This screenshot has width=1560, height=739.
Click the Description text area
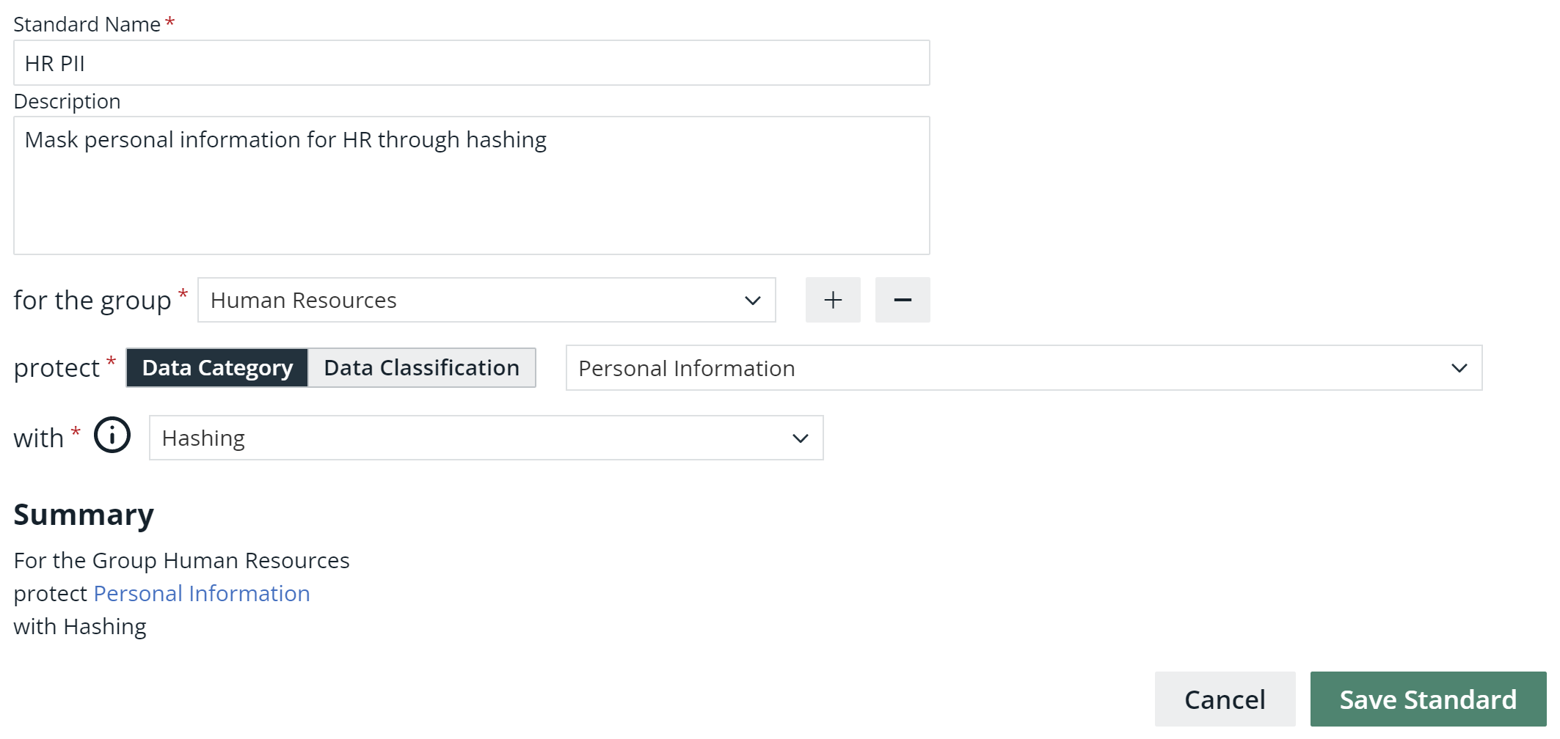(x=472, y=183)
